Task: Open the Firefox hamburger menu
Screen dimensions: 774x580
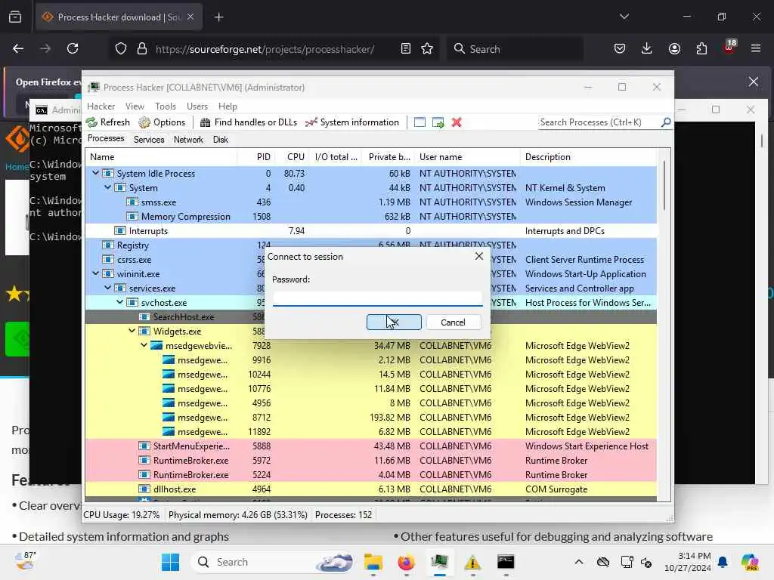Action: tap(756, 48)
